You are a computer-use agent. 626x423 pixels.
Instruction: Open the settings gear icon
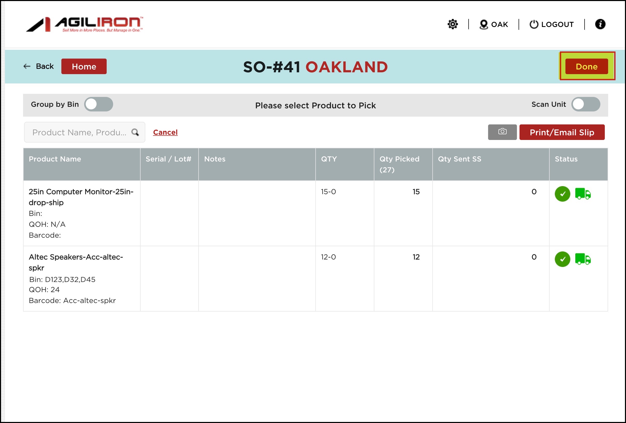click(x=453, y=24)
